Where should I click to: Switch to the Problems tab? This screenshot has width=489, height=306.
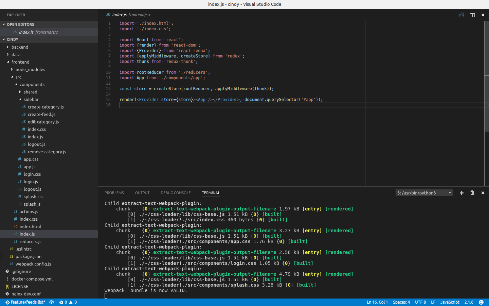coord(114,193)
